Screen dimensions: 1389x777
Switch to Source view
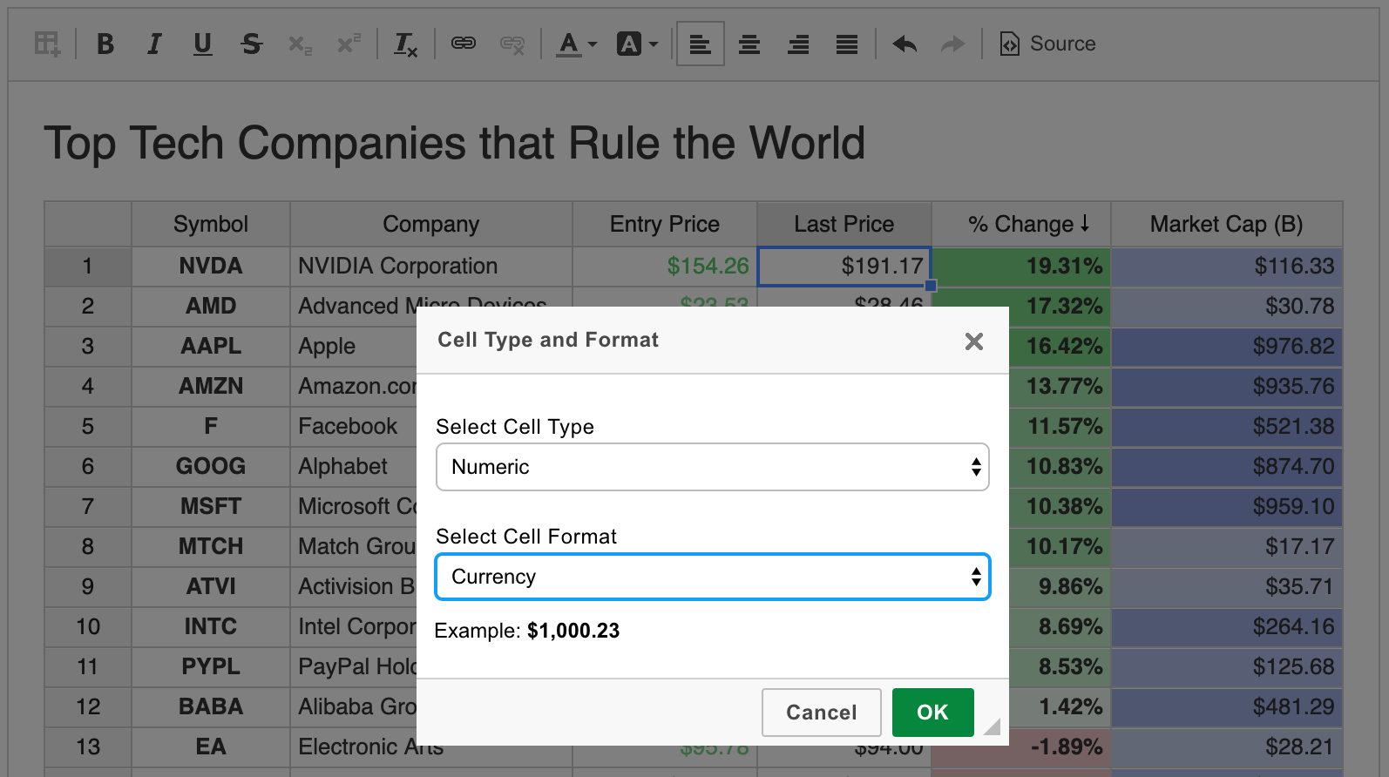click(x=1048, y=44)
